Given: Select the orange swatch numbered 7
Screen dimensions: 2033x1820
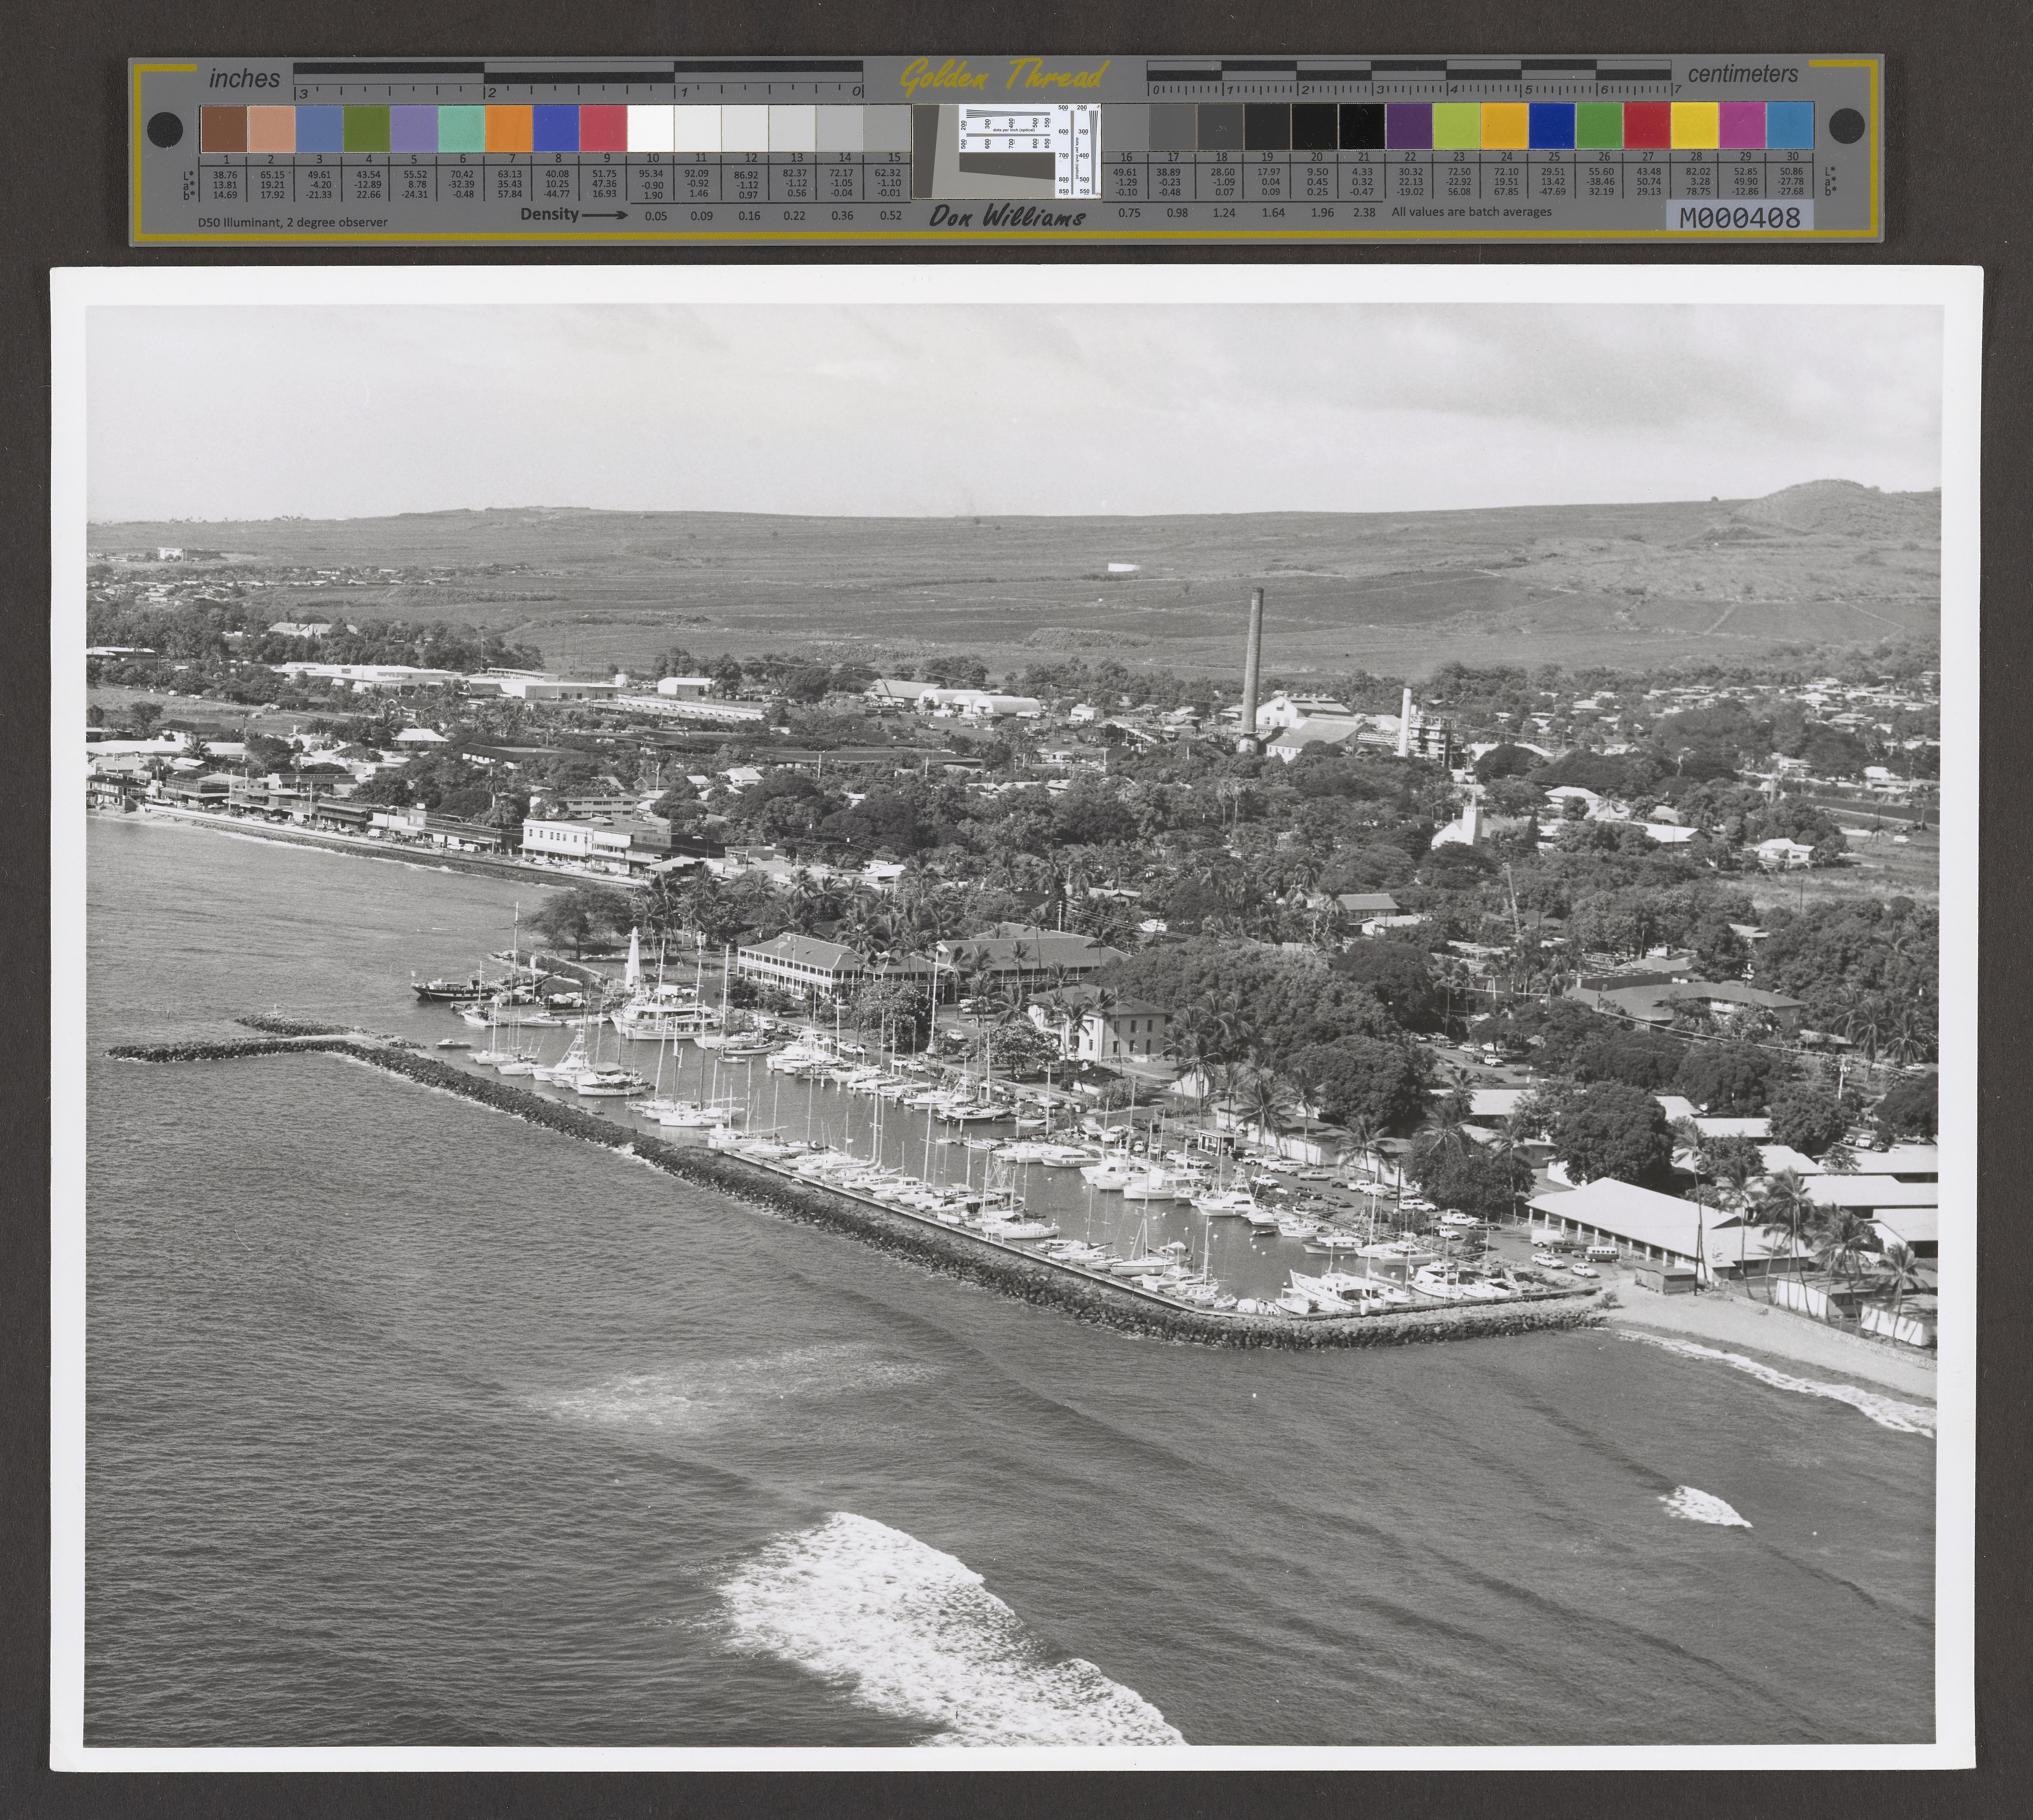Looking at the screenshot, I should tap(509, 129).
